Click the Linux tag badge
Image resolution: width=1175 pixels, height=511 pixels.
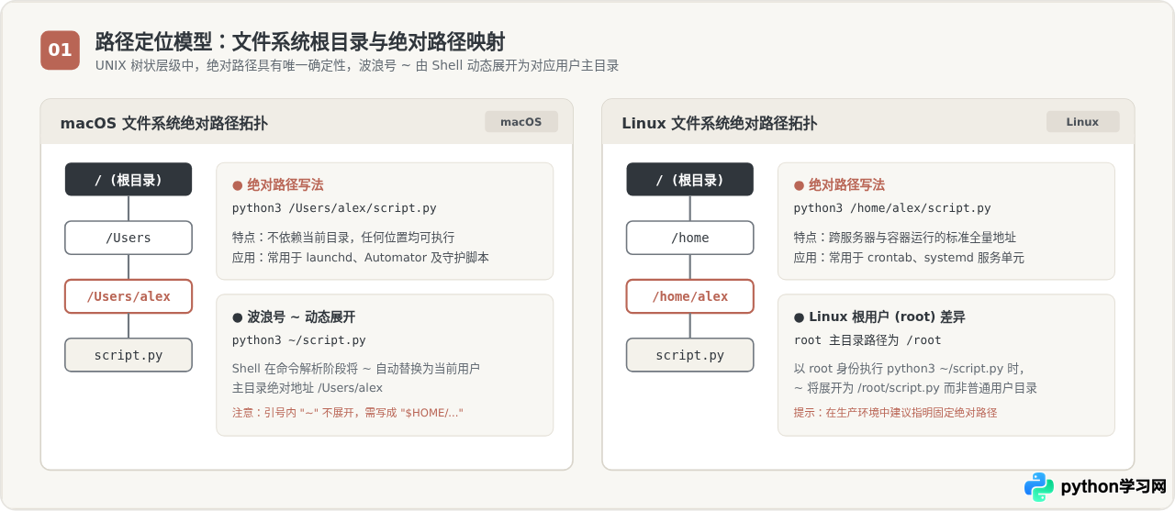(x=1083, y=122)
